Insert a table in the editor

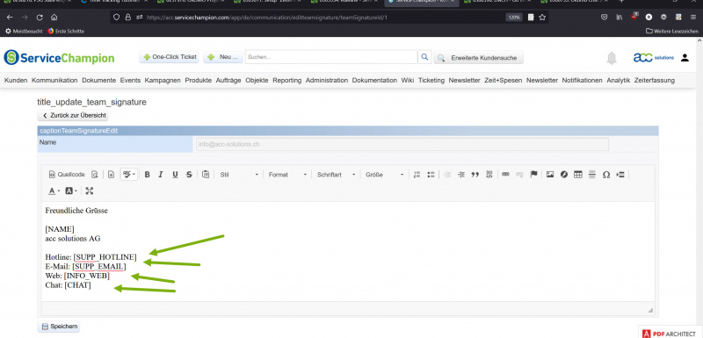[578, 175]
